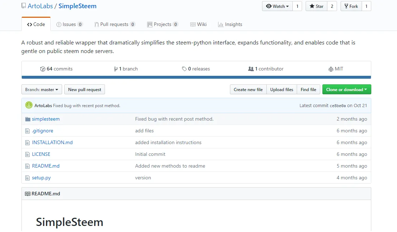Viewport: 397px width, 232px height.
Task: Open the Projects tab
Action: pyautogui.click(x=162, y=24)
